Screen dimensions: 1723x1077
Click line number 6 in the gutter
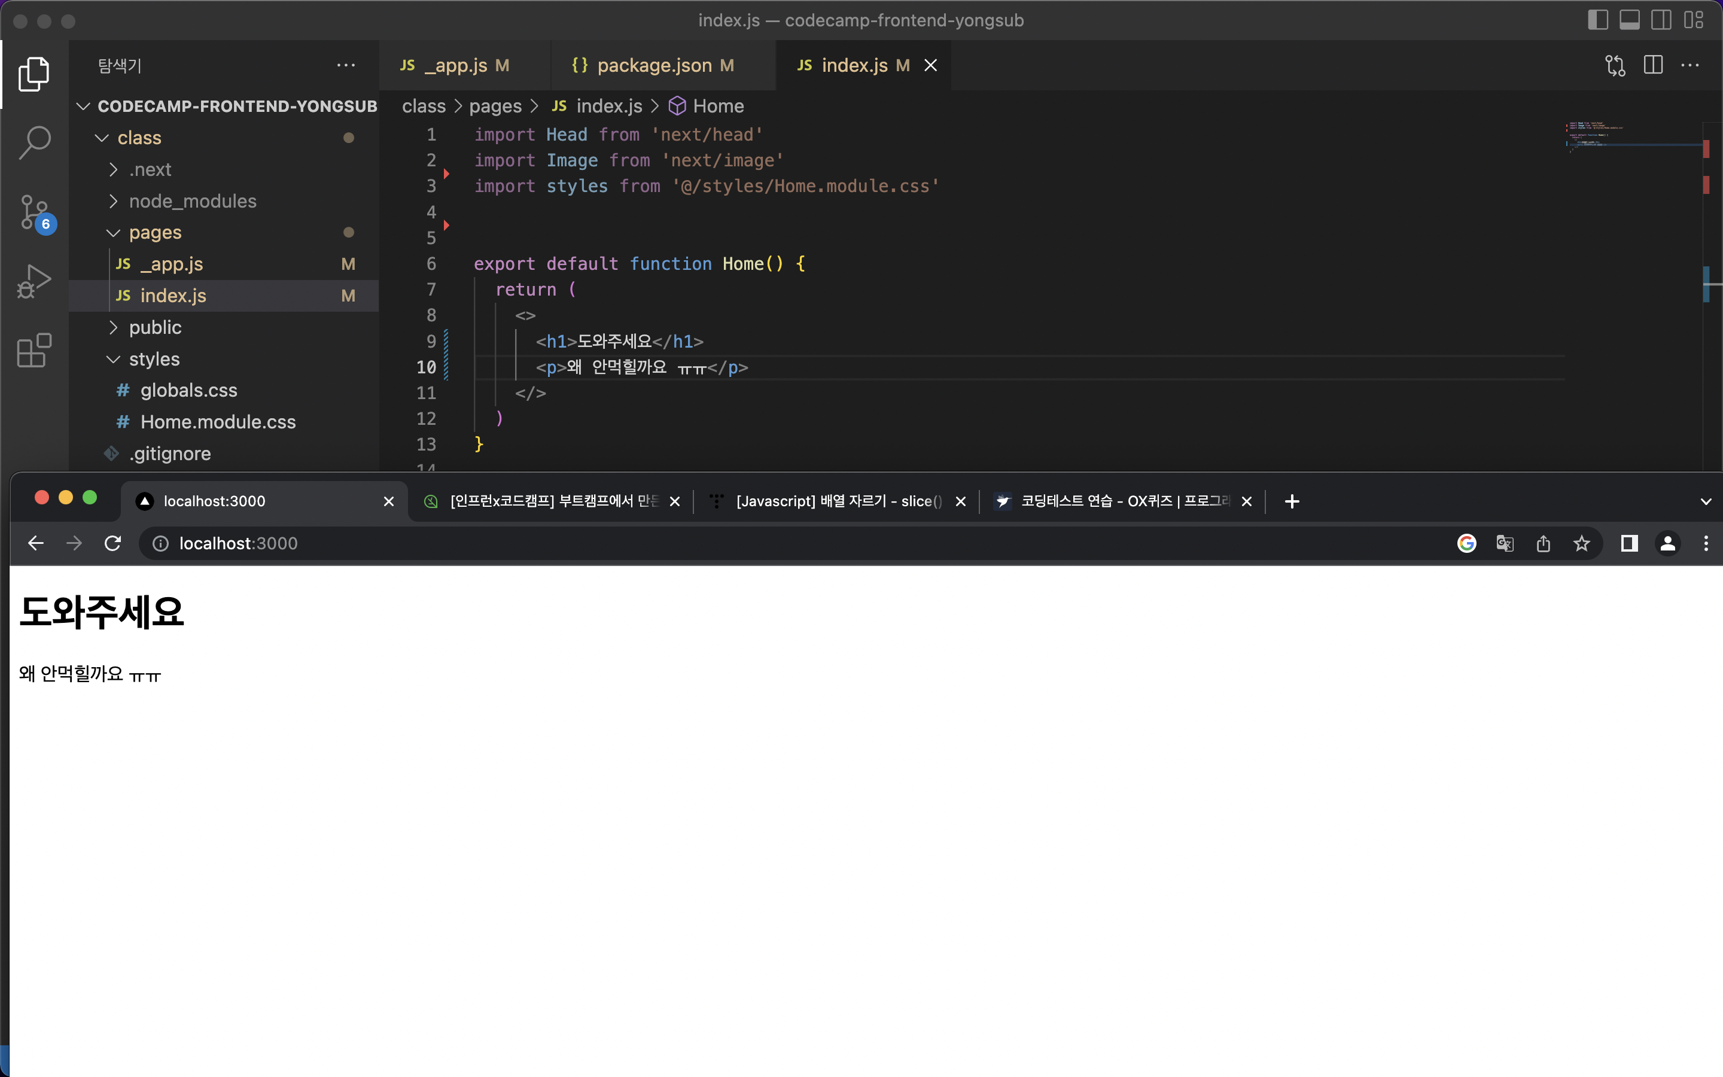(x=431, y=264)
